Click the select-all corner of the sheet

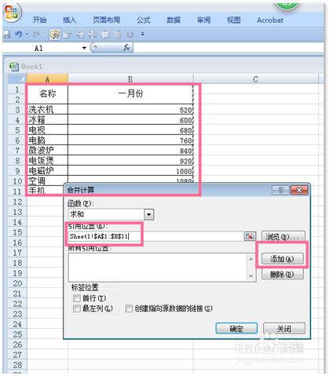(17, 78)
